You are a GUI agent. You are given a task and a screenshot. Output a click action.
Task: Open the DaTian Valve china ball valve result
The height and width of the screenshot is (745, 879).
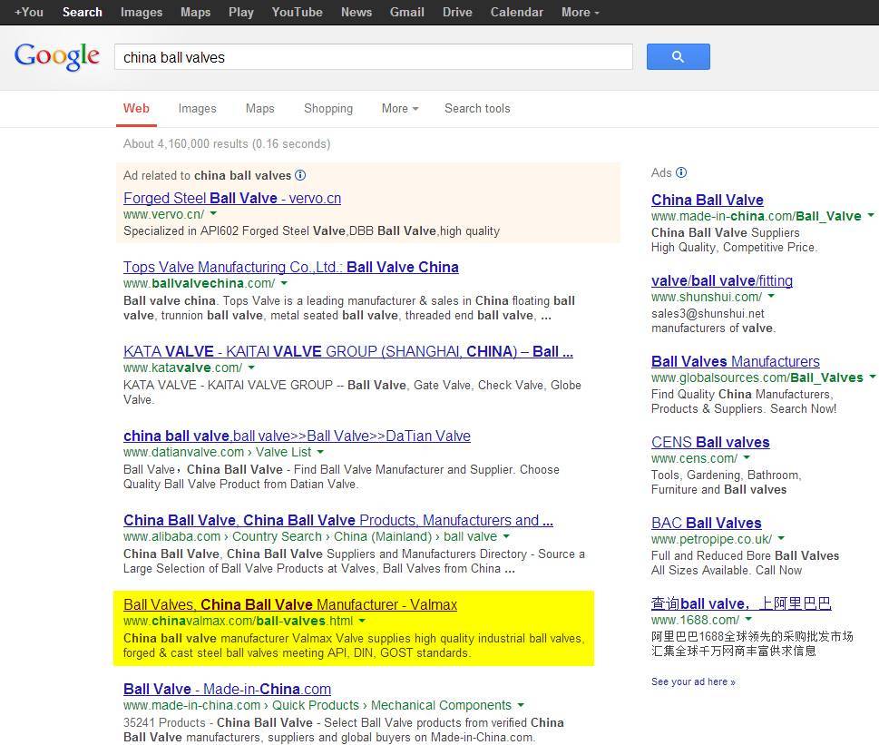(298, 436)
